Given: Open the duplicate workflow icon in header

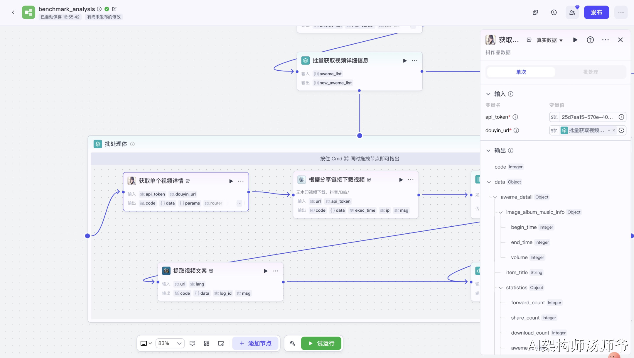Looking at the screenshot, I should (535, 12).
